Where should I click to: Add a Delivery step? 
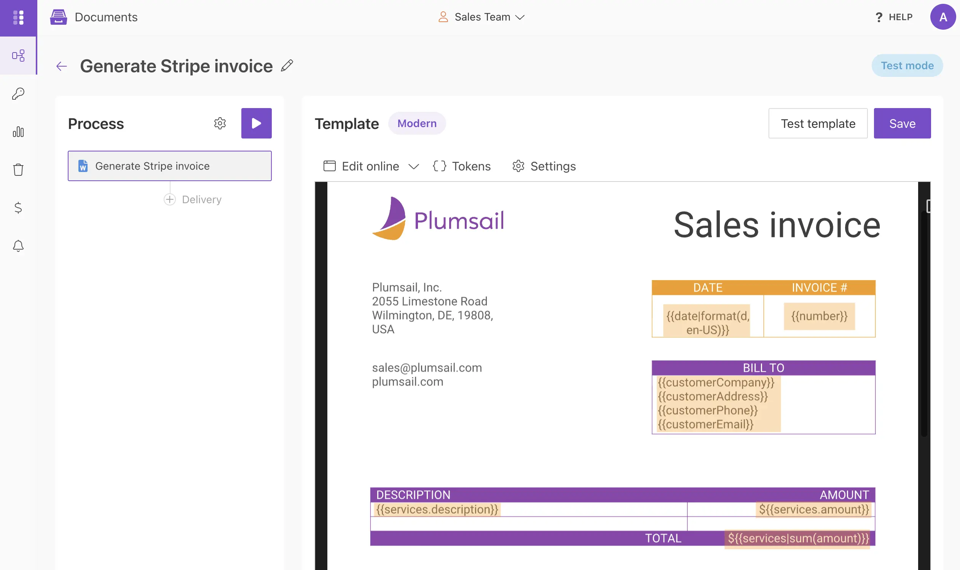tap(193, 199)
